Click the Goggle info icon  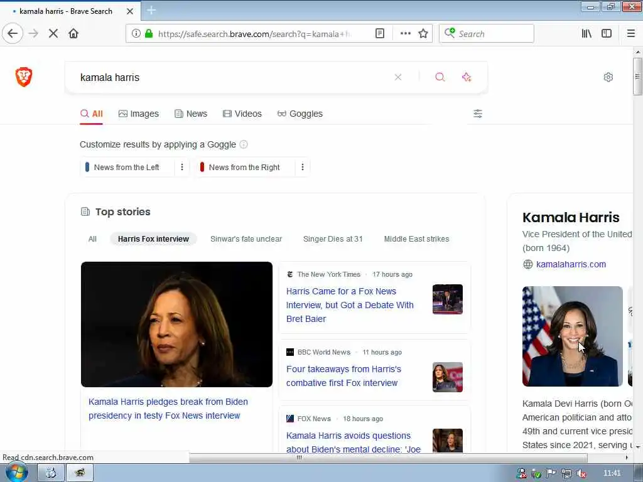click(244, 144)
